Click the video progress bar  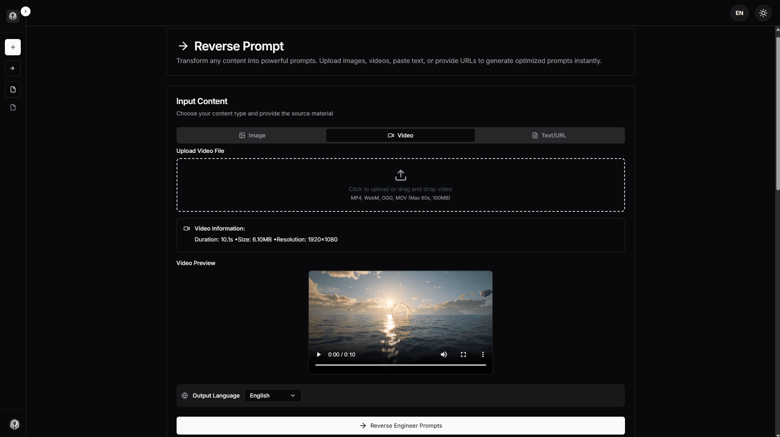pos(400,365)
